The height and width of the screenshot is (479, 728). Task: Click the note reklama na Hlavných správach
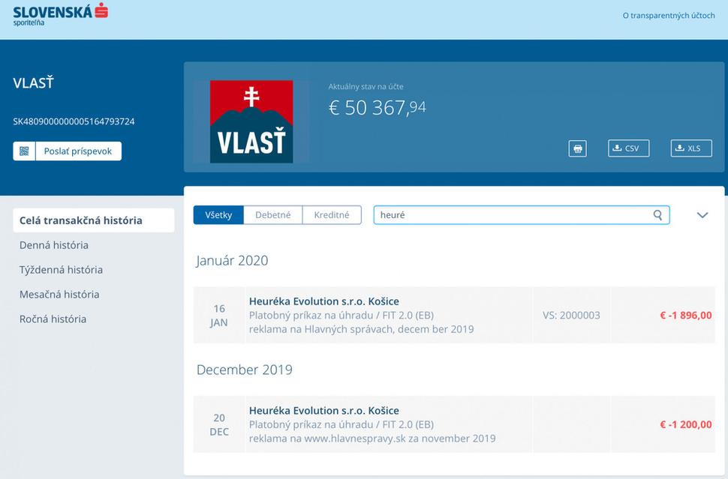coord(361,329)
